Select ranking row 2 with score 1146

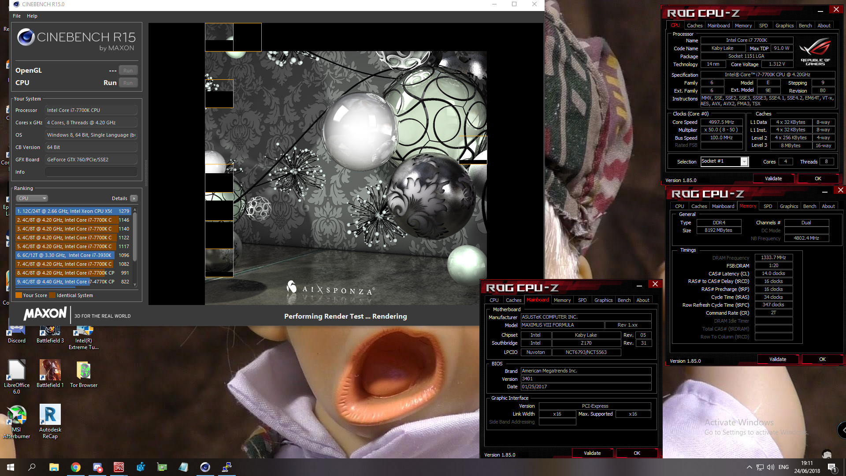[x=73, y=220]
